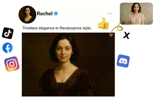The width and height of the screenshot is (154, 103).
Task: Click the pink dress in original photo
Action: coord(137,19)
